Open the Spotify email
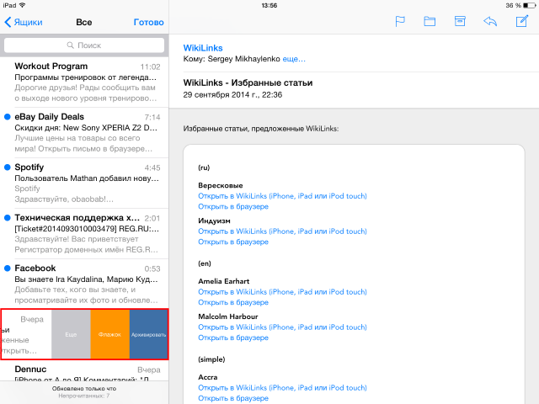 (x=84, y=183)
